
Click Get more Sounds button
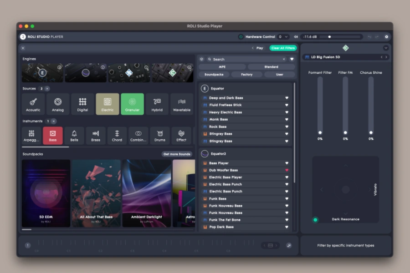[x=177, y=154]
